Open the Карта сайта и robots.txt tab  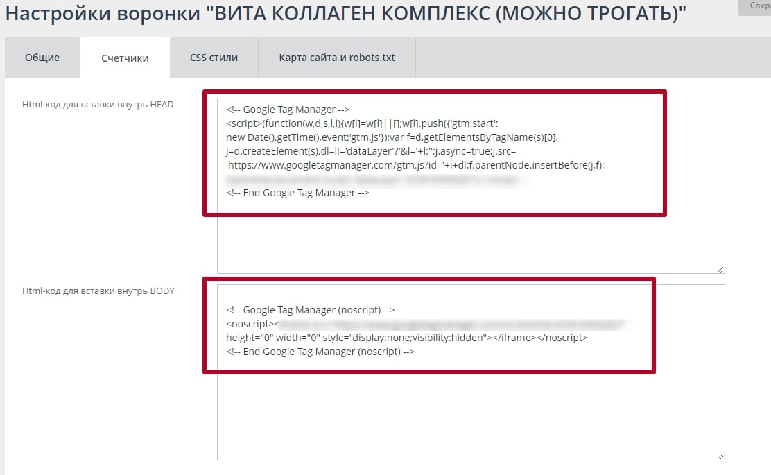pos(336,58)
